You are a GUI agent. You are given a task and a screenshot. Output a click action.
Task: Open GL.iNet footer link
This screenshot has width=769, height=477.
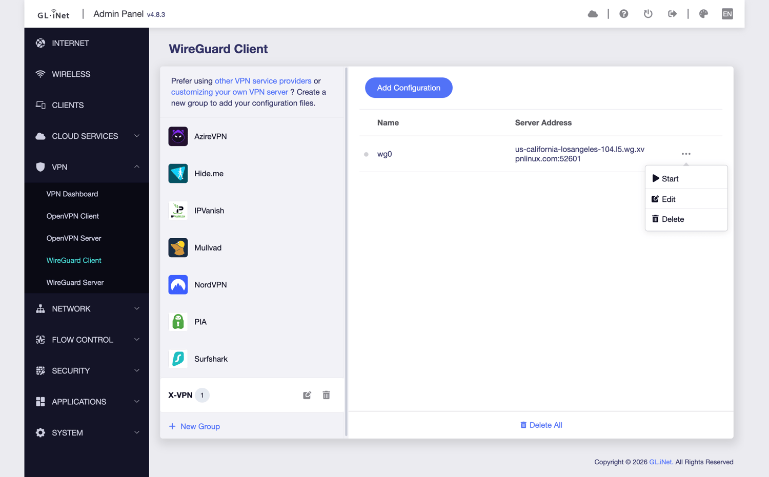(x=661, y=462)
